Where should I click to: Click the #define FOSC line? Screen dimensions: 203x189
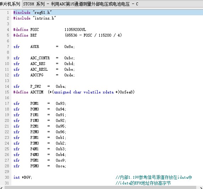pos(50,29)
